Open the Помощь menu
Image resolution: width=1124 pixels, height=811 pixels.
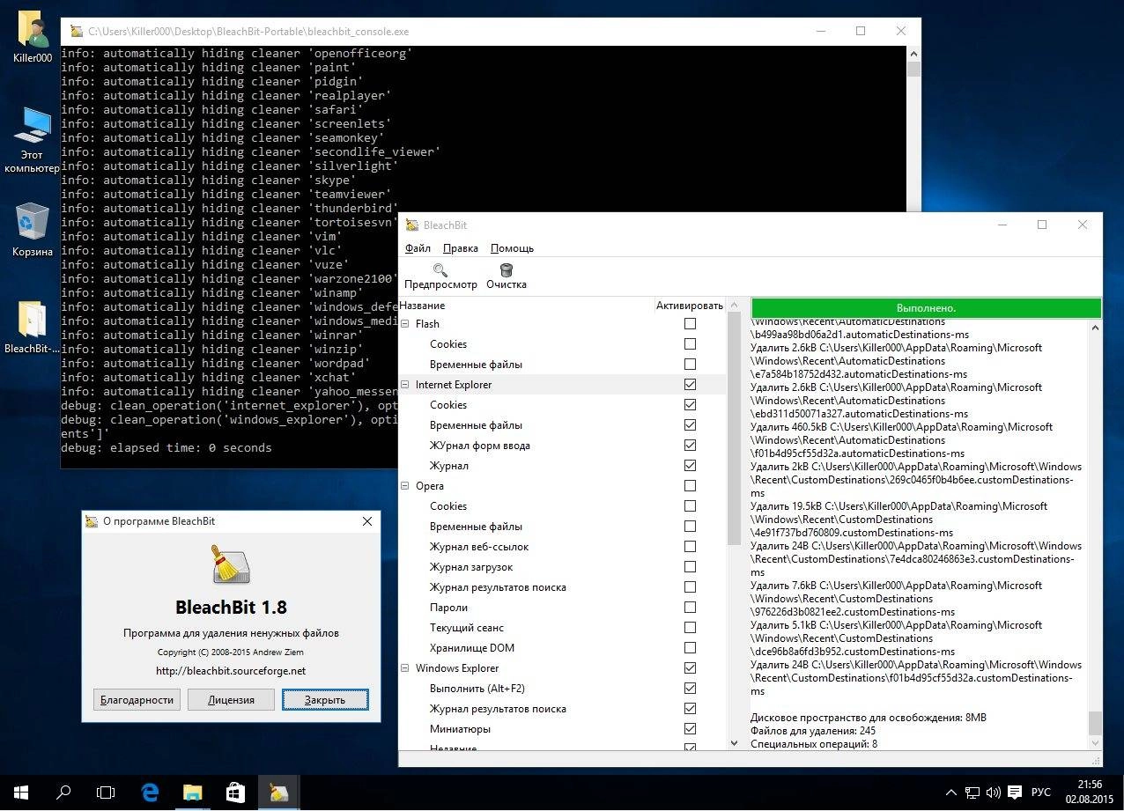(512, 248)
